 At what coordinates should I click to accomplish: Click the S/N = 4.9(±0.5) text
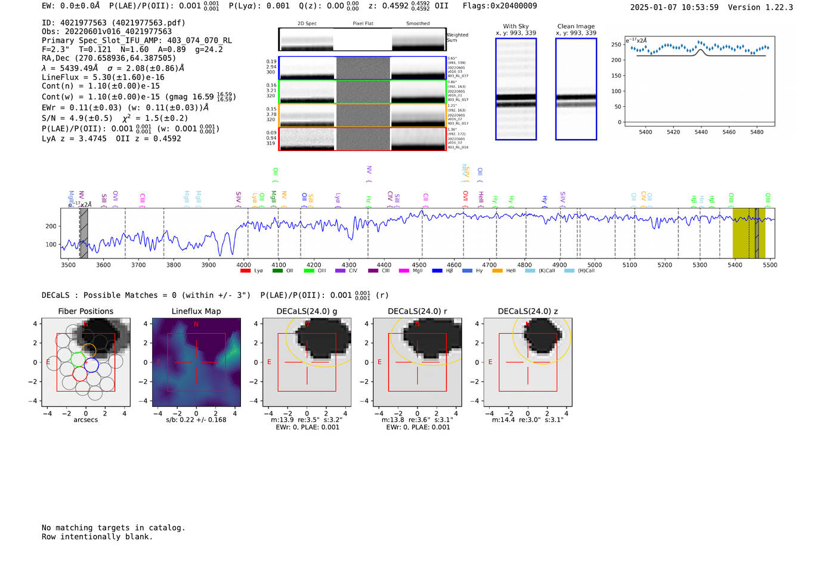coord(77,118)
